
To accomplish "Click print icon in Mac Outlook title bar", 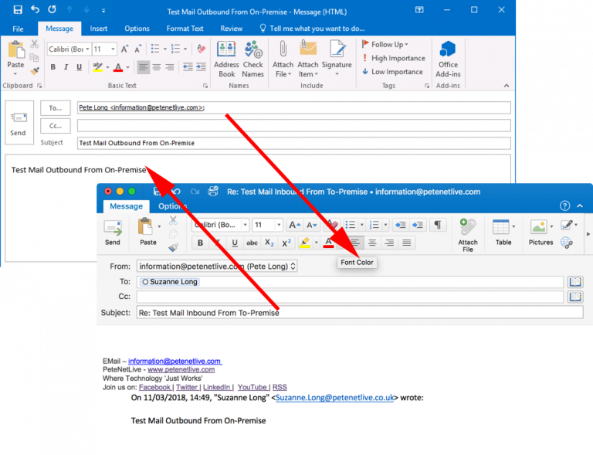I will 213,192.
